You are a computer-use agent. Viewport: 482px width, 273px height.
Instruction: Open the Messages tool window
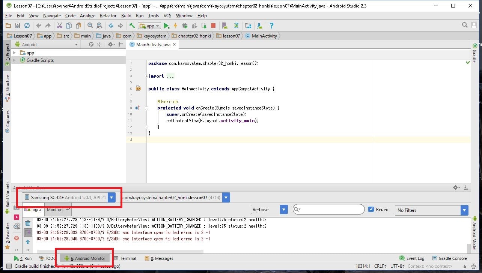[159, 258]
